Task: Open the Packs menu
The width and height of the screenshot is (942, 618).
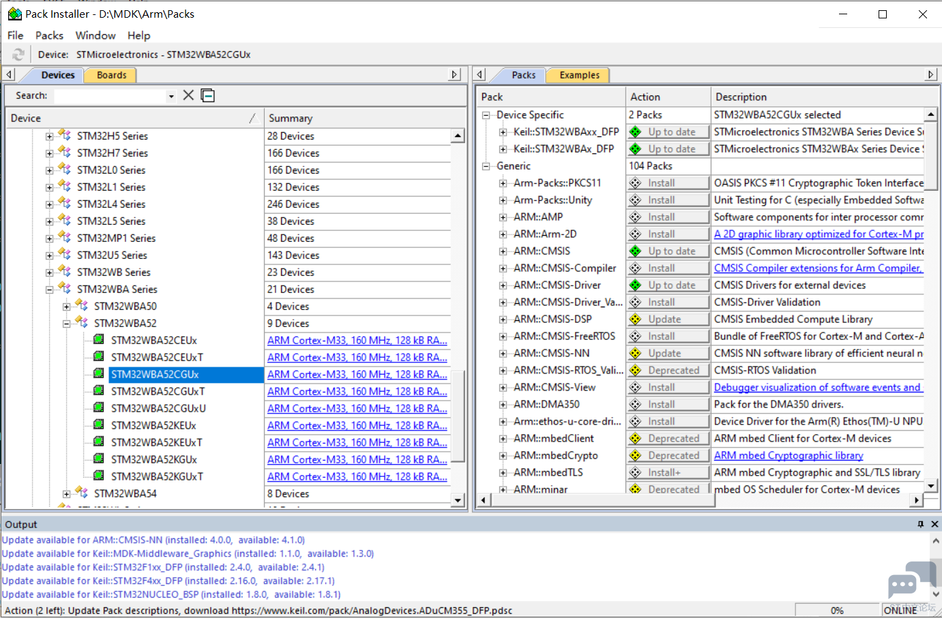Action: click(x=49, y=35)
